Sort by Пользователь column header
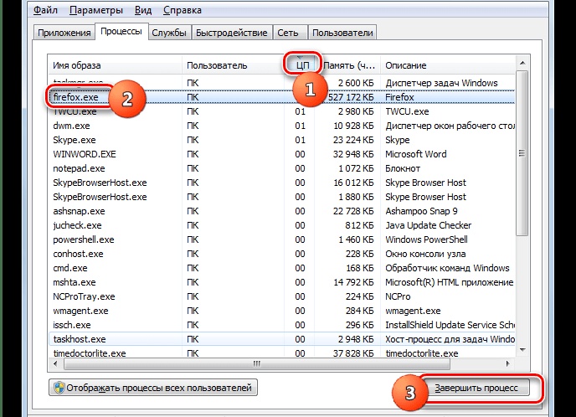The image size is (576, 417). click(x=233, y=65)
